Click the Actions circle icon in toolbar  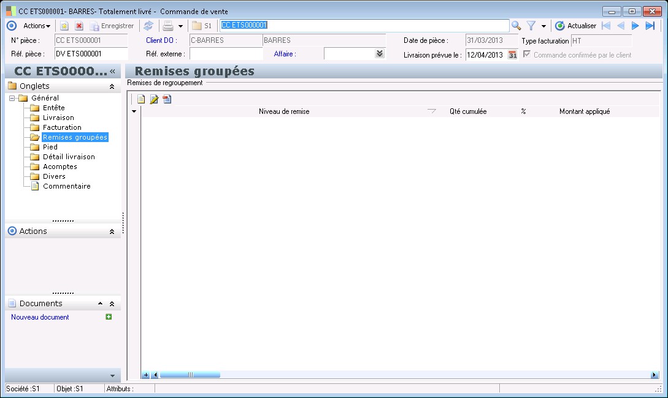click(x=12, y=26)
